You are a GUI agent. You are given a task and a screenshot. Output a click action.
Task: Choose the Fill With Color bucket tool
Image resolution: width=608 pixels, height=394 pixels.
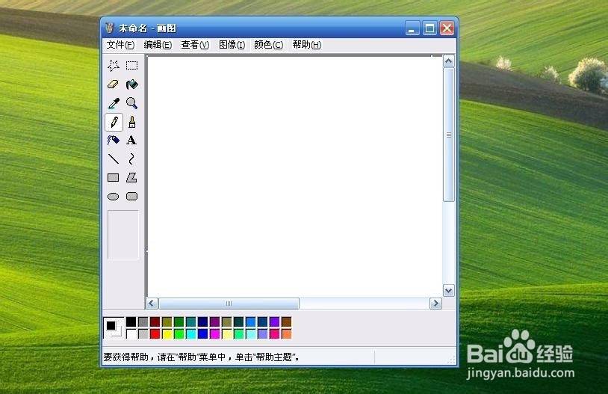click(x=132, y=84)
